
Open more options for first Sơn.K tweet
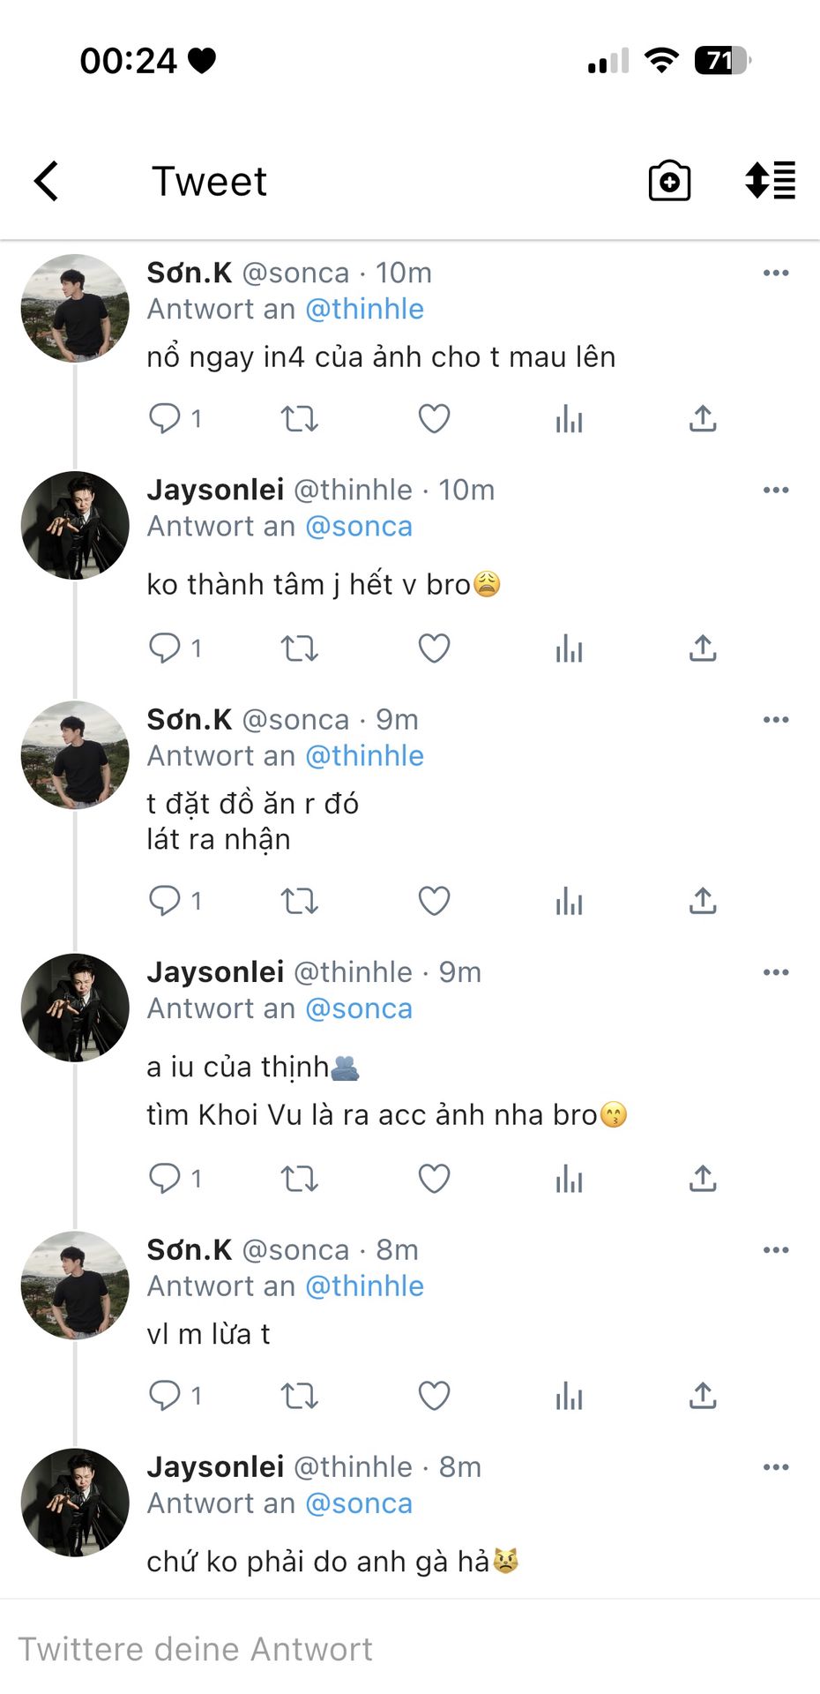pyautogui.click(x=776, y=274)
